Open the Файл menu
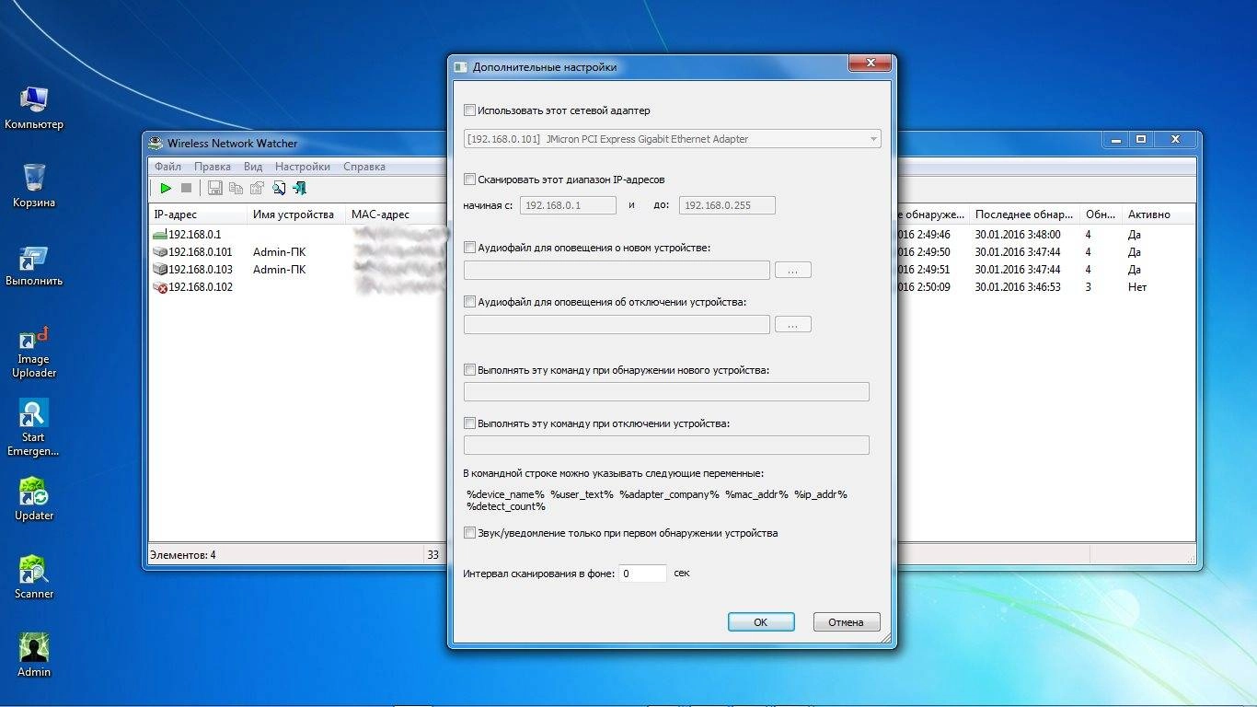 pos(167,167)
